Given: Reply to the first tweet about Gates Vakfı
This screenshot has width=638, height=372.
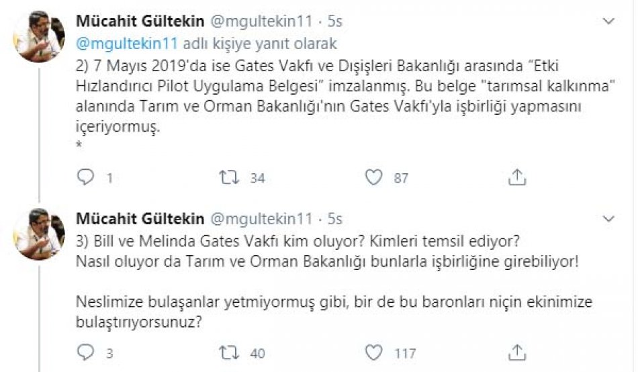Looking at the screenshot, I should [85, 177].
